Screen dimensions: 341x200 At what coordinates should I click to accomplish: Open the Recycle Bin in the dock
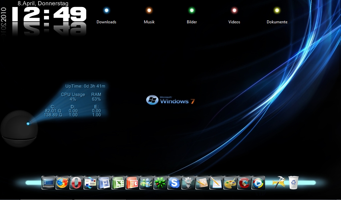click(293, 182)
